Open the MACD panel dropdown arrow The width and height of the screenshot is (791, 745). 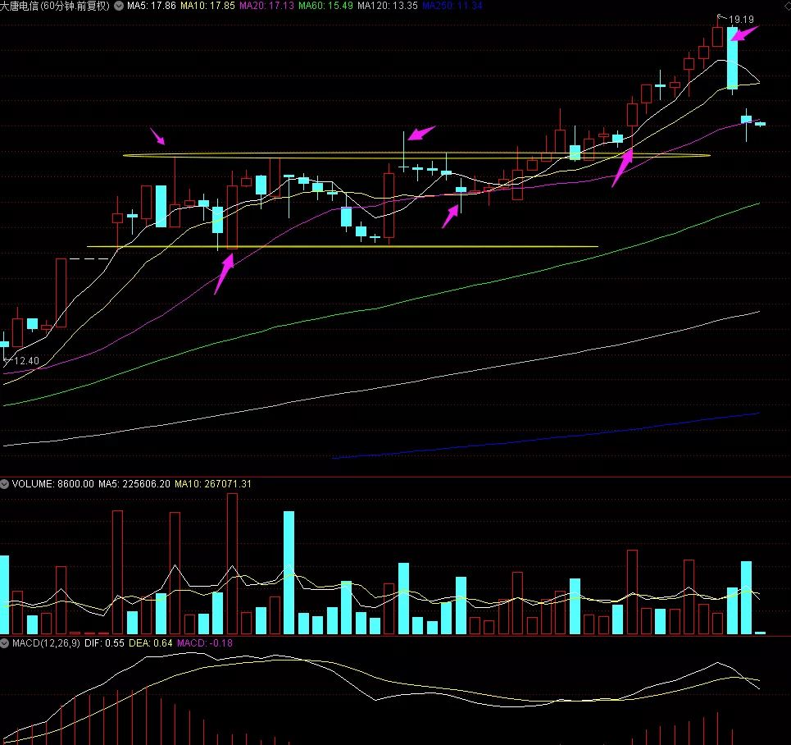click(x=5, y=642)
